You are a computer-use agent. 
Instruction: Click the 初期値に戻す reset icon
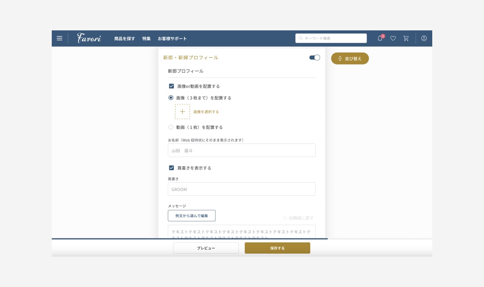(285, 218)
